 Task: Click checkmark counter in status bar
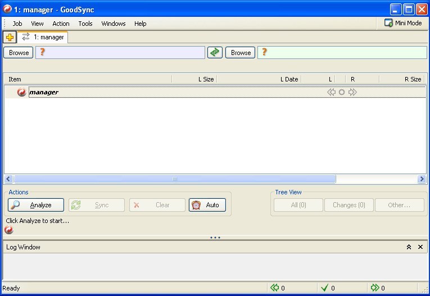(x=328, y=288)
